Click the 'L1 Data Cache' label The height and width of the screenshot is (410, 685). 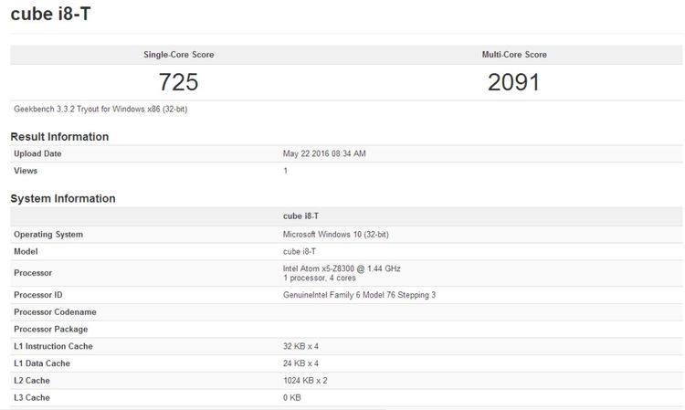coord(42,363)
